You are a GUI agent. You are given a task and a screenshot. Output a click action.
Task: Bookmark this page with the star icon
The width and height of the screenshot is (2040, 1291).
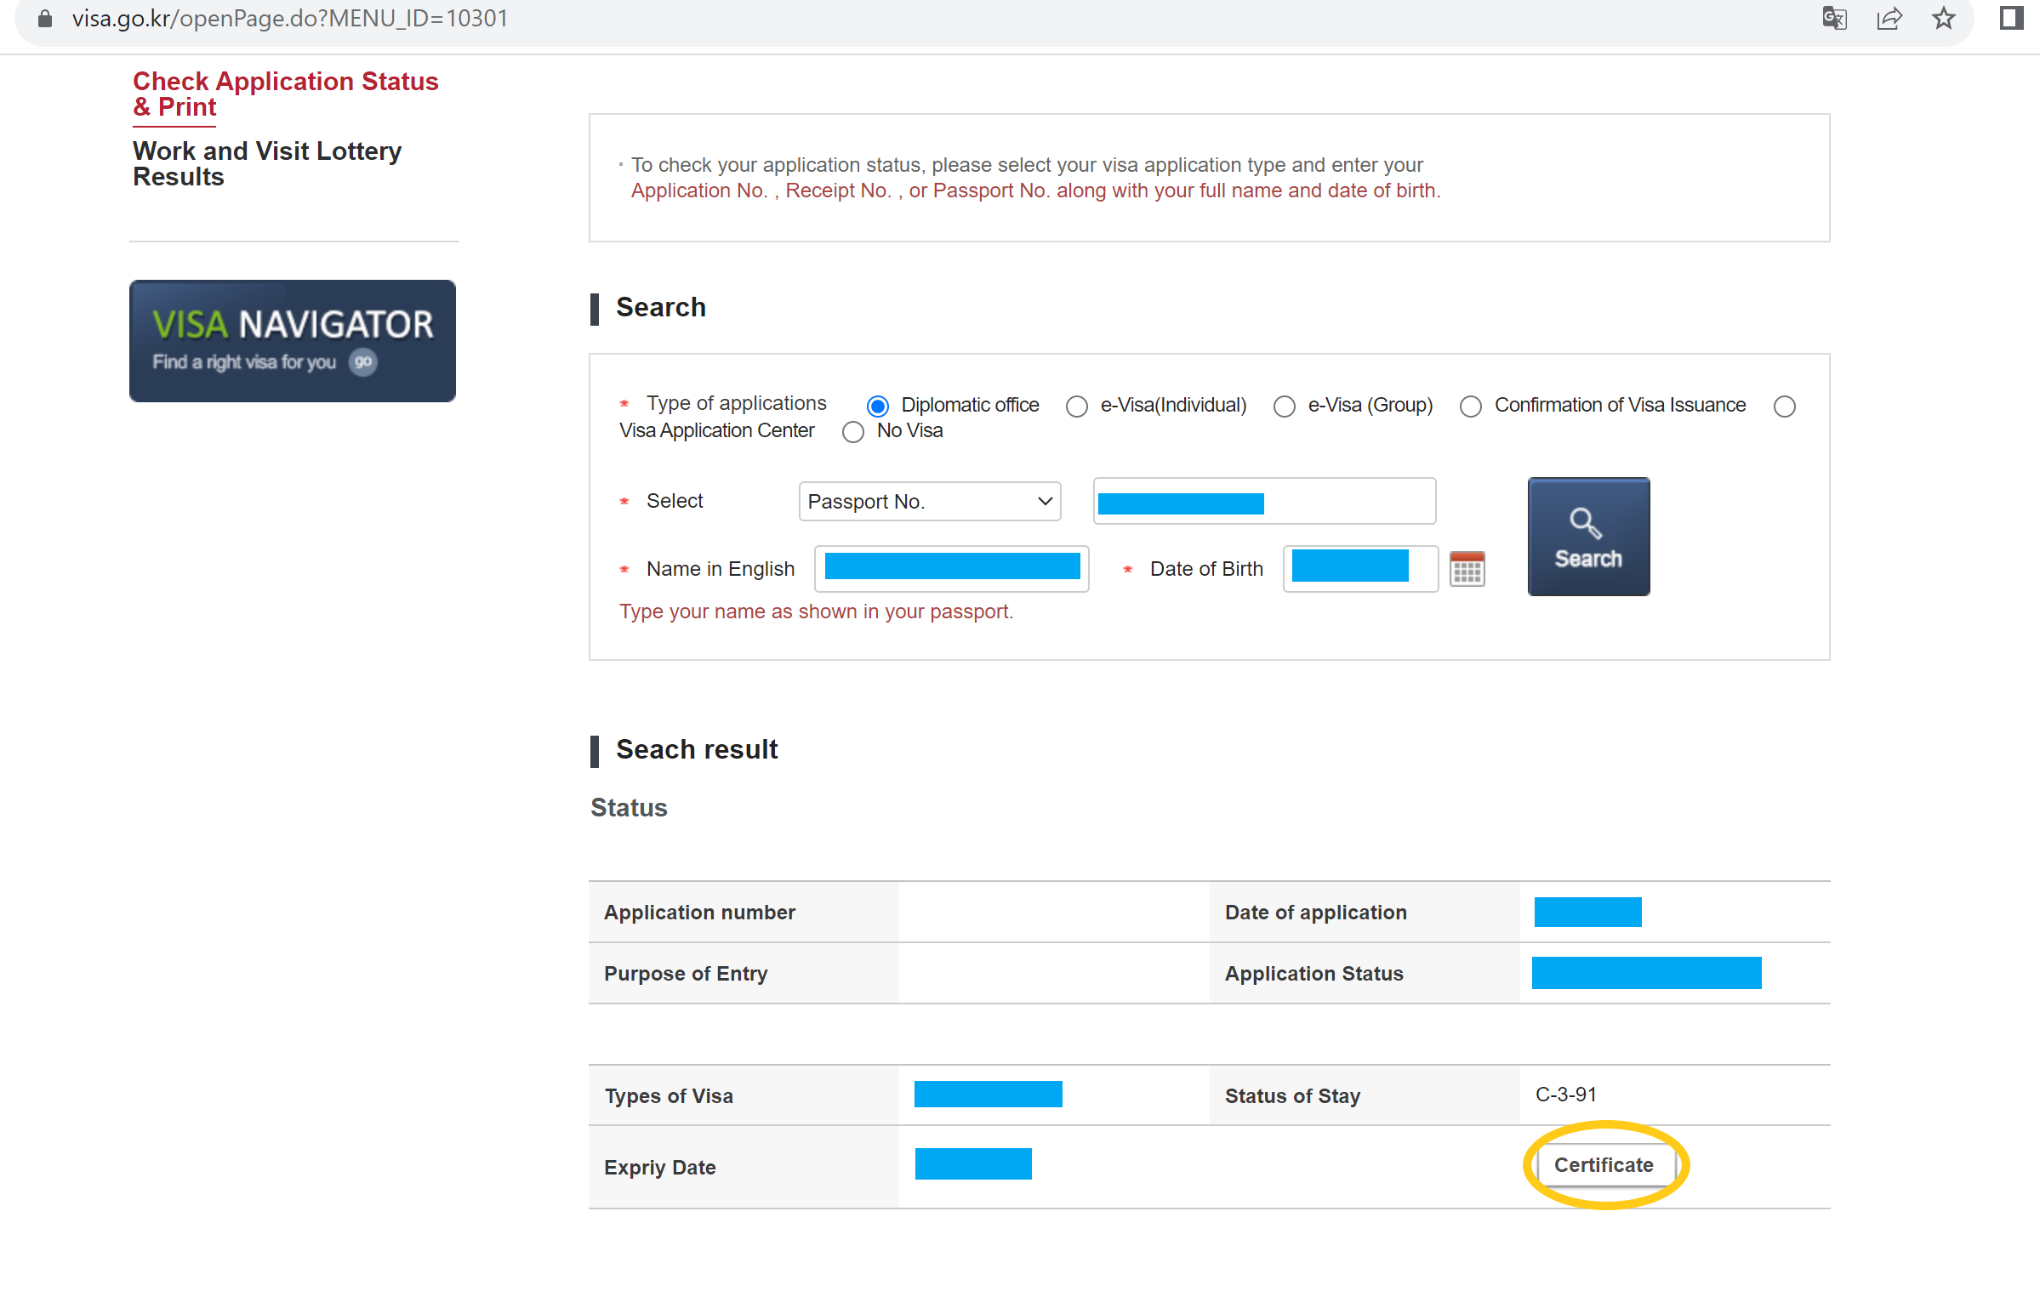[x=1943, y=19]
